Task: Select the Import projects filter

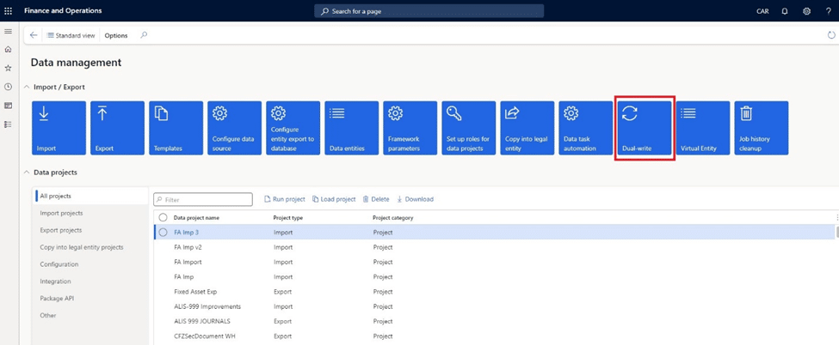Action: tap(91, 213)
